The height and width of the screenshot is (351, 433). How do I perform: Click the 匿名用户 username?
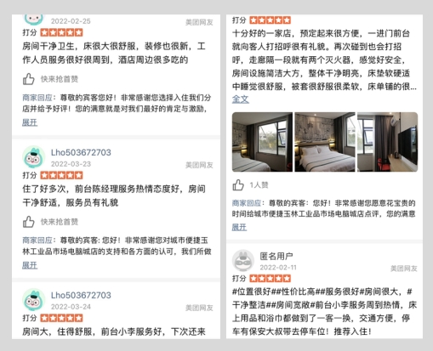coord(276,256)
